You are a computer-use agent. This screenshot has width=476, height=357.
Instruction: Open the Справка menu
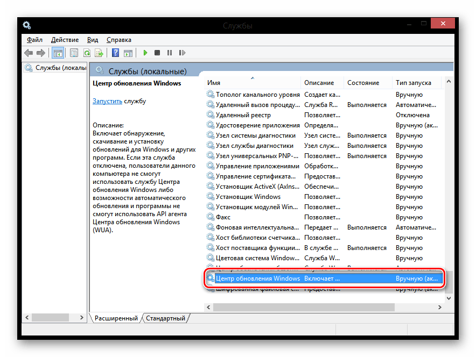pos(118,40)
